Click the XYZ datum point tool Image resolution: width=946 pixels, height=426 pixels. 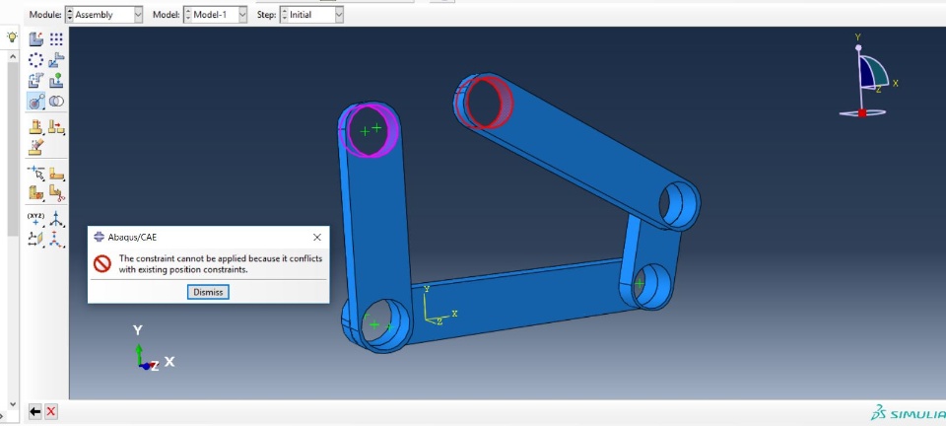(36, 219)
